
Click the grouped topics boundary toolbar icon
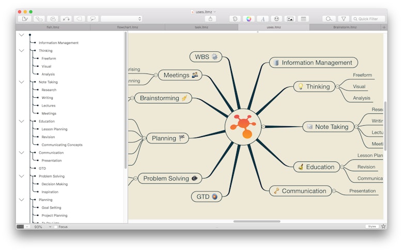[53, 19]
